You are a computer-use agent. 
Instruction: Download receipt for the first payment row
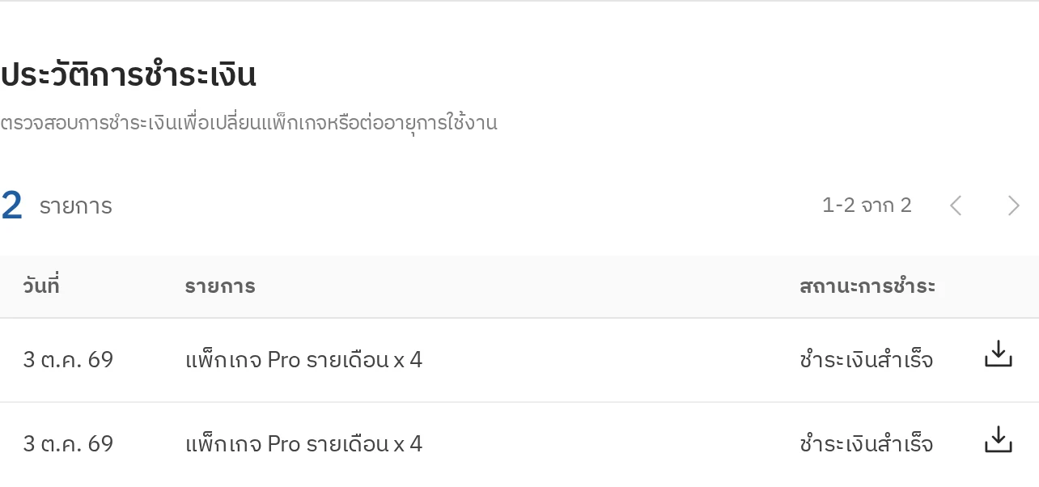point(999,354)
